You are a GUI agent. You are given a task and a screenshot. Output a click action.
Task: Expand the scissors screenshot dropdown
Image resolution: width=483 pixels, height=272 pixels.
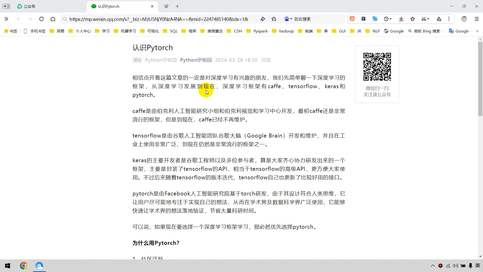click(428, 19)
